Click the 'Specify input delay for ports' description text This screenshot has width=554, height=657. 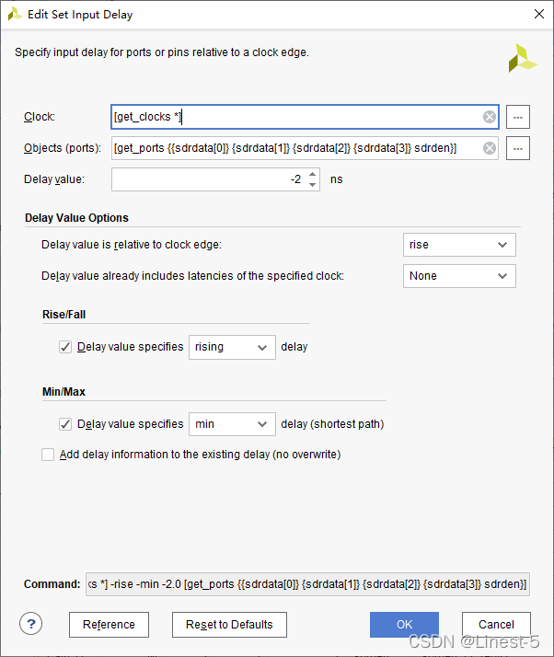click(162, 52)
